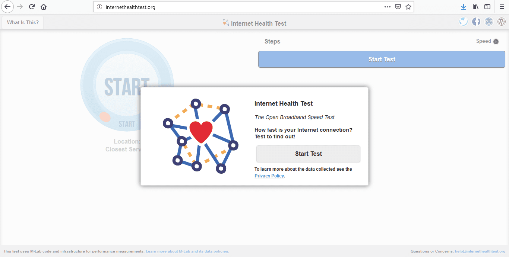The height and width of the screenshot is (257, 509).
Task: Open WordPress share icon
Action: point(502,22)
